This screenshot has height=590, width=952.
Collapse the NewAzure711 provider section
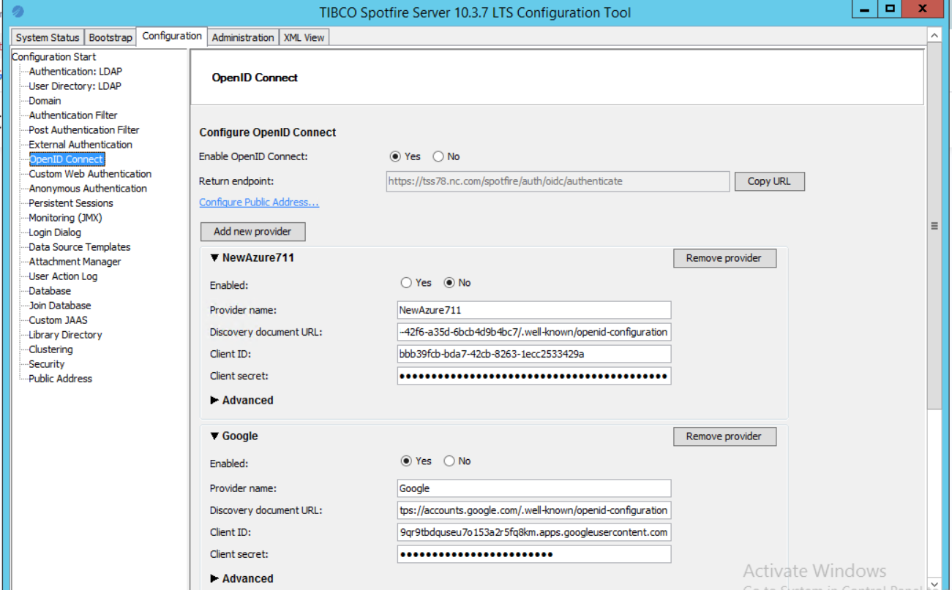click(x=214, y=257)
